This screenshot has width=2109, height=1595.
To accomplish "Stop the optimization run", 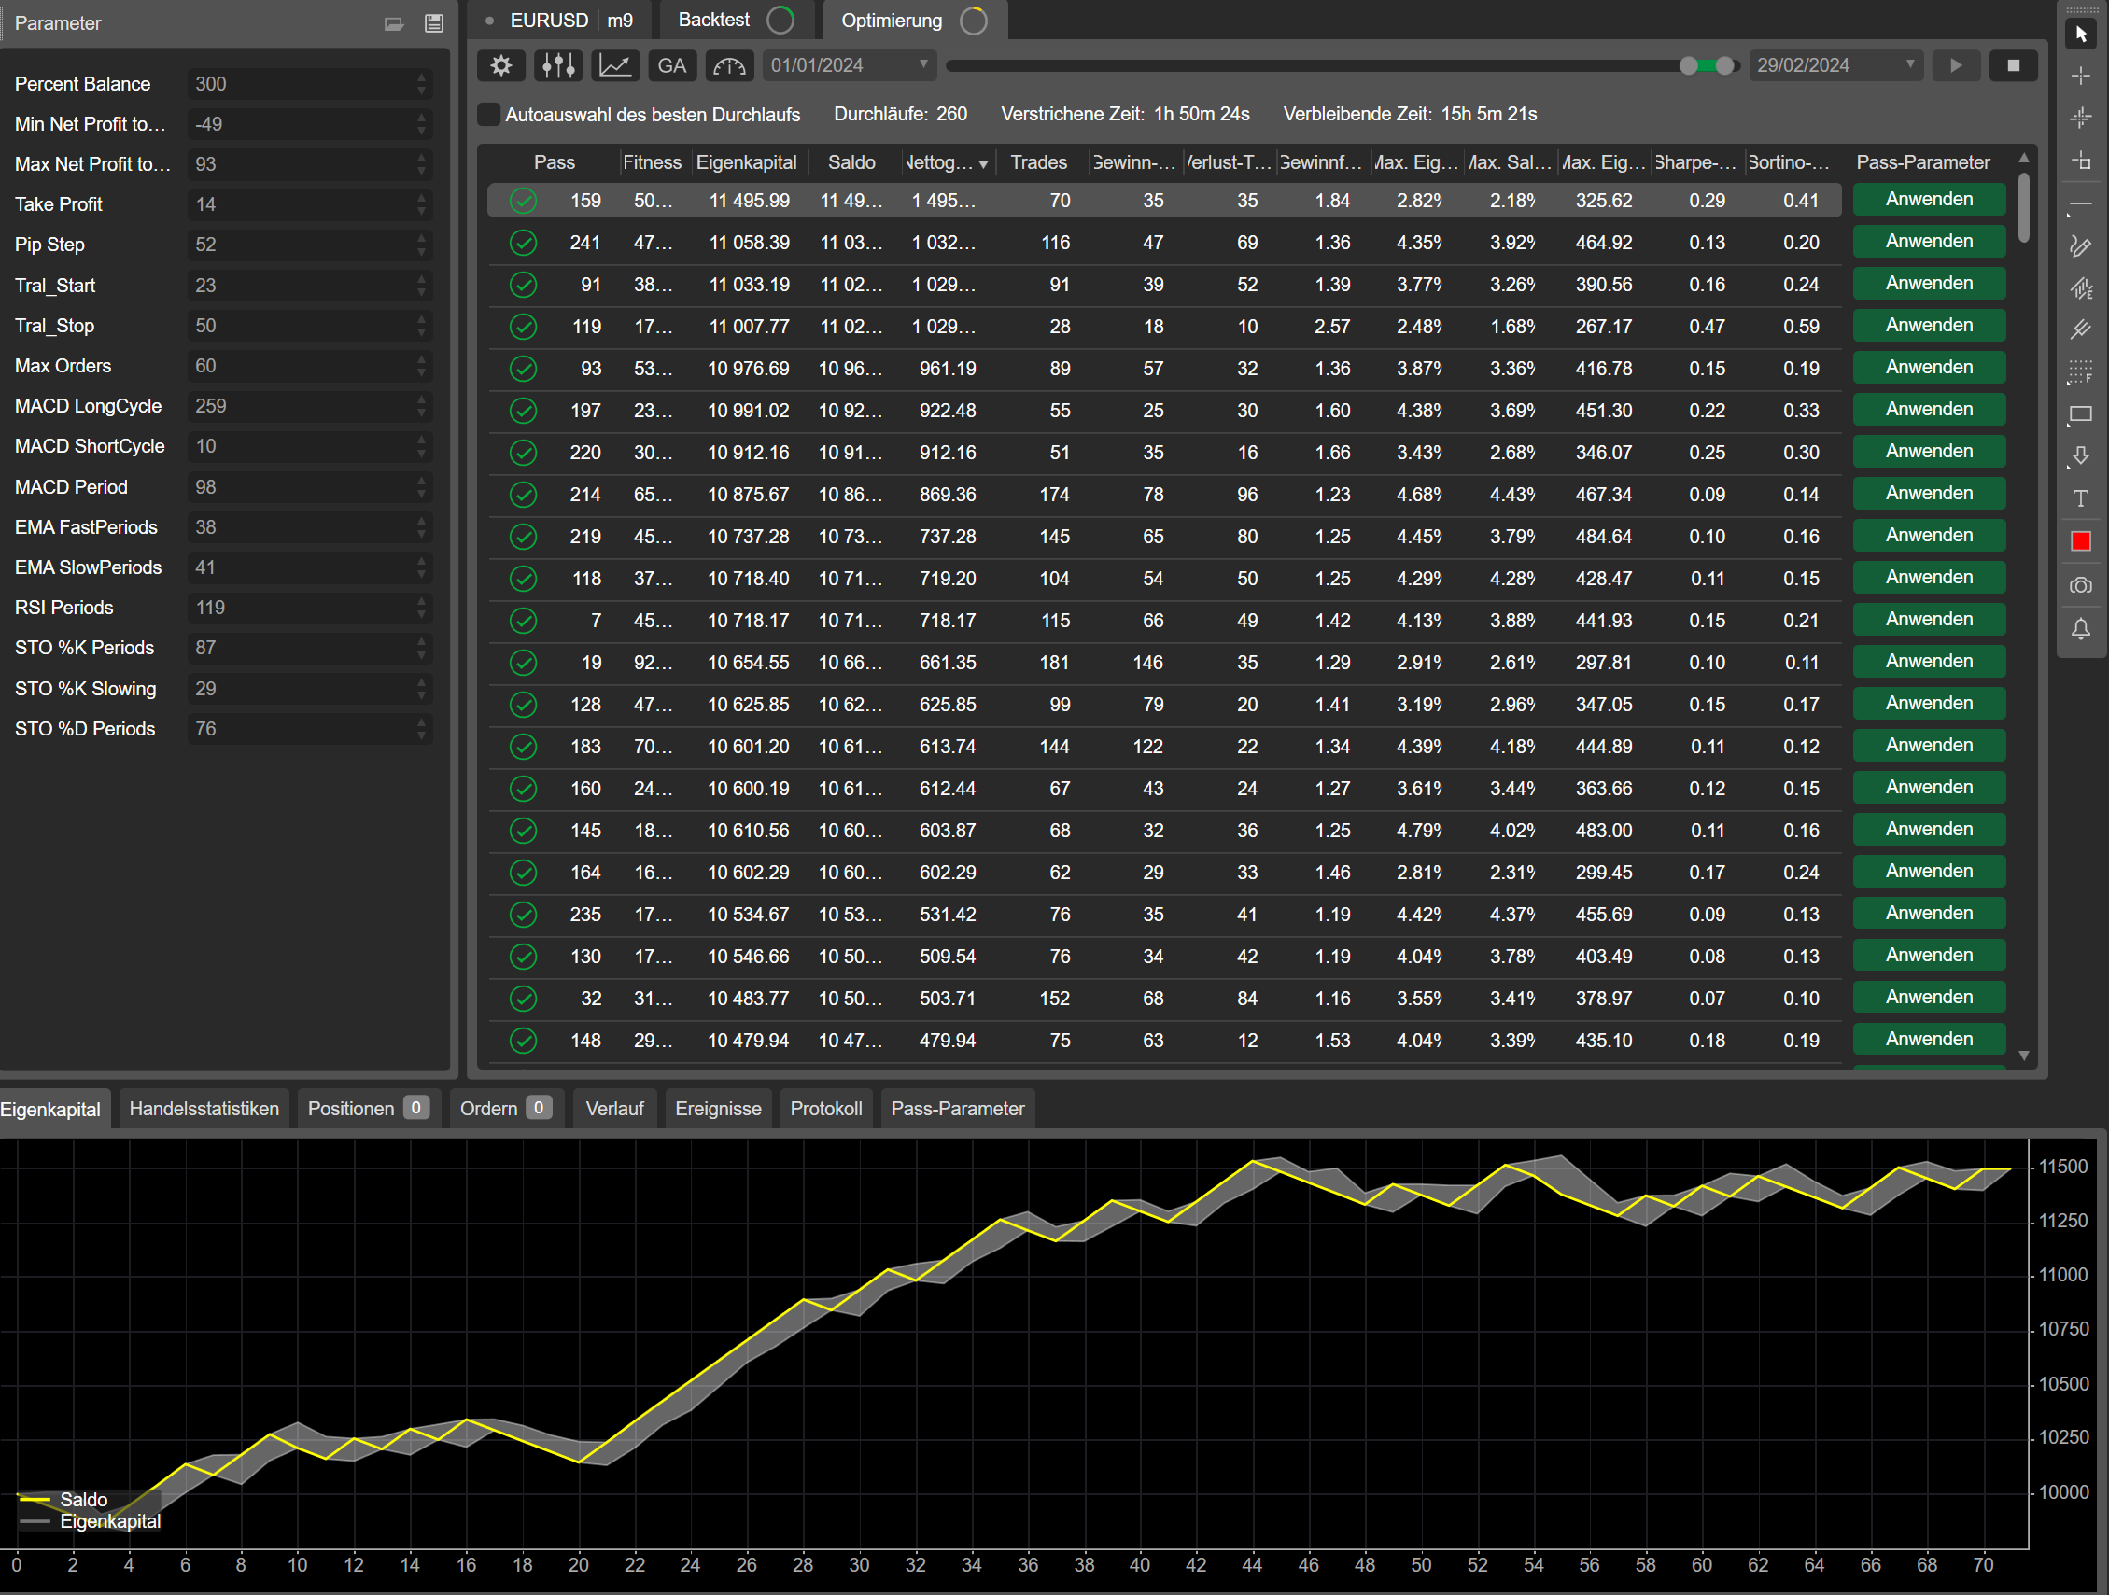I will coord(2014,65).
